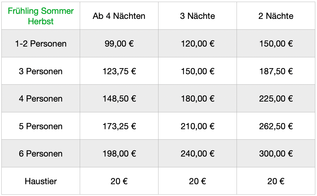317x196 pixels.
Task: Click the Haustier row label
Action: coord(41,181)
